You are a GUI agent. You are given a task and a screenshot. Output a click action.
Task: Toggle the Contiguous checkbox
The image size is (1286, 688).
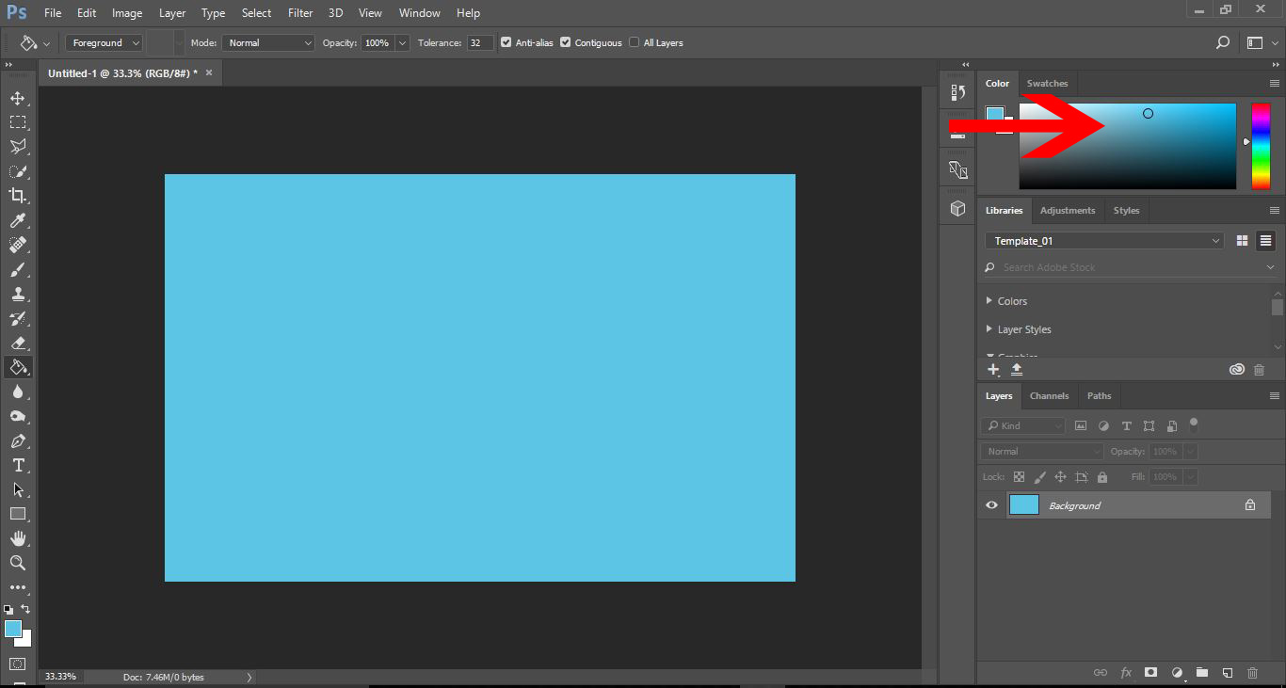(566, 42)
